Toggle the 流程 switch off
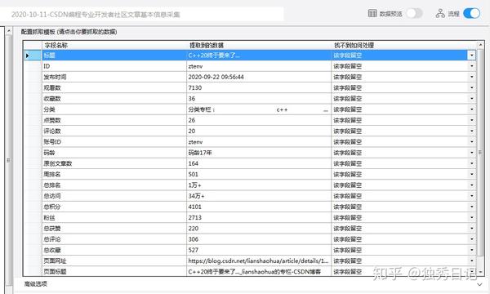The height and width of the screenshot is (294, 490). (x=471, y=13)
